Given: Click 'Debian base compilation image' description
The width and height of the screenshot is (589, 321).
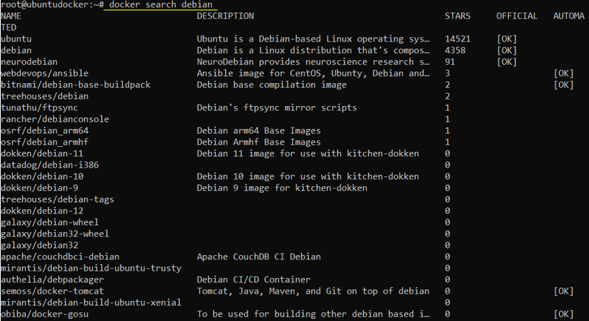Looking at the screenshot, I should (272, 85).
